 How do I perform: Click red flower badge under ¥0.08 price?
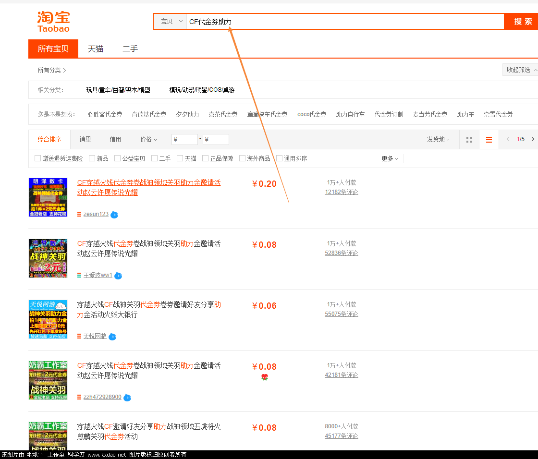265,377
